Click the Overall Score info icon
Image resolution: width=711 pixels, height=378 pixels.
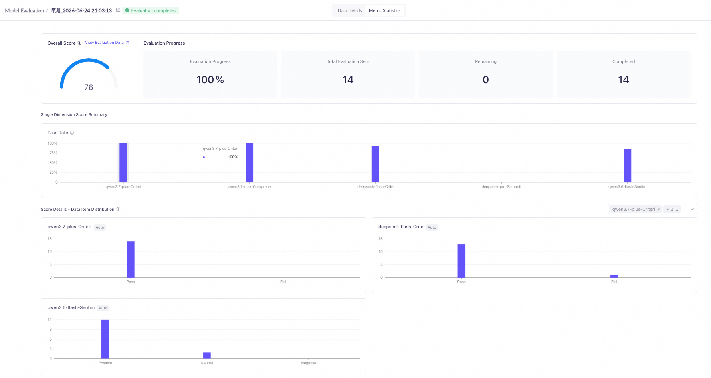pyautogui.click(x=79, y=43)
